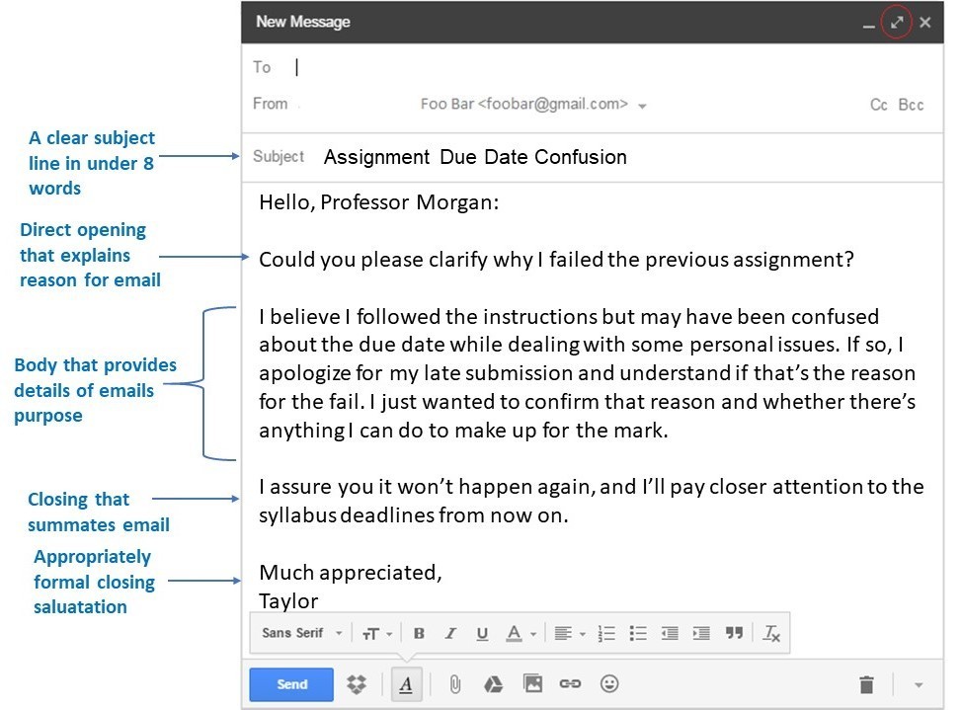Toggle bold formatting
The width and height of the screenshot is (962, 710).
[419, 634]
